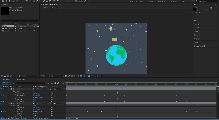This screenshot has width=219, height=120.
Task: Create a new composition from Project panel
Action: pyautogui.click(x=8, y=76)
